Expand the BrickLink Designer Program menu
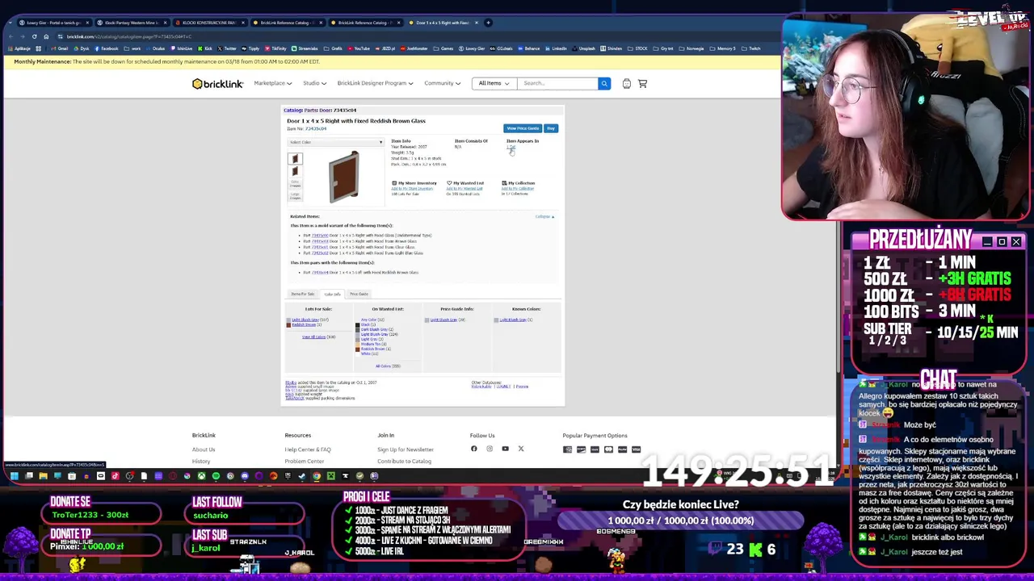 click(375, 83)
